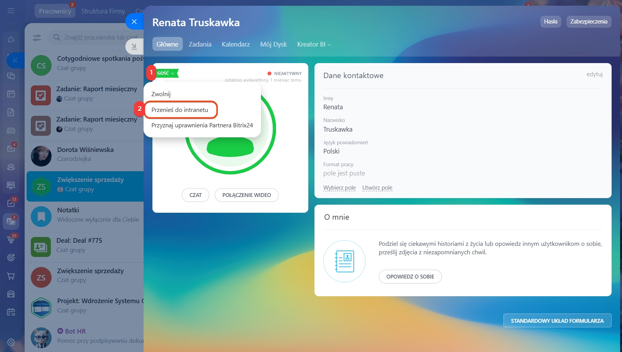Open the presentation board icon in sidebar
622x352 pixels.
click(11, 185)
